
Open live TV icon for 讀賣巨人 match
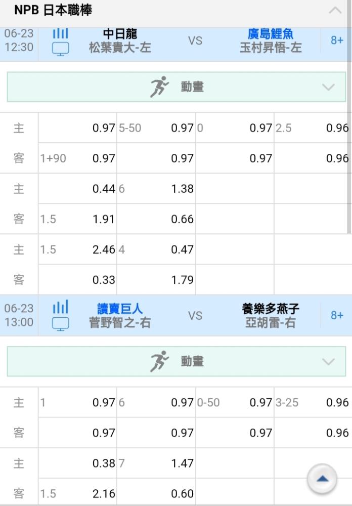pyautogui.click(x=60, y=324)
